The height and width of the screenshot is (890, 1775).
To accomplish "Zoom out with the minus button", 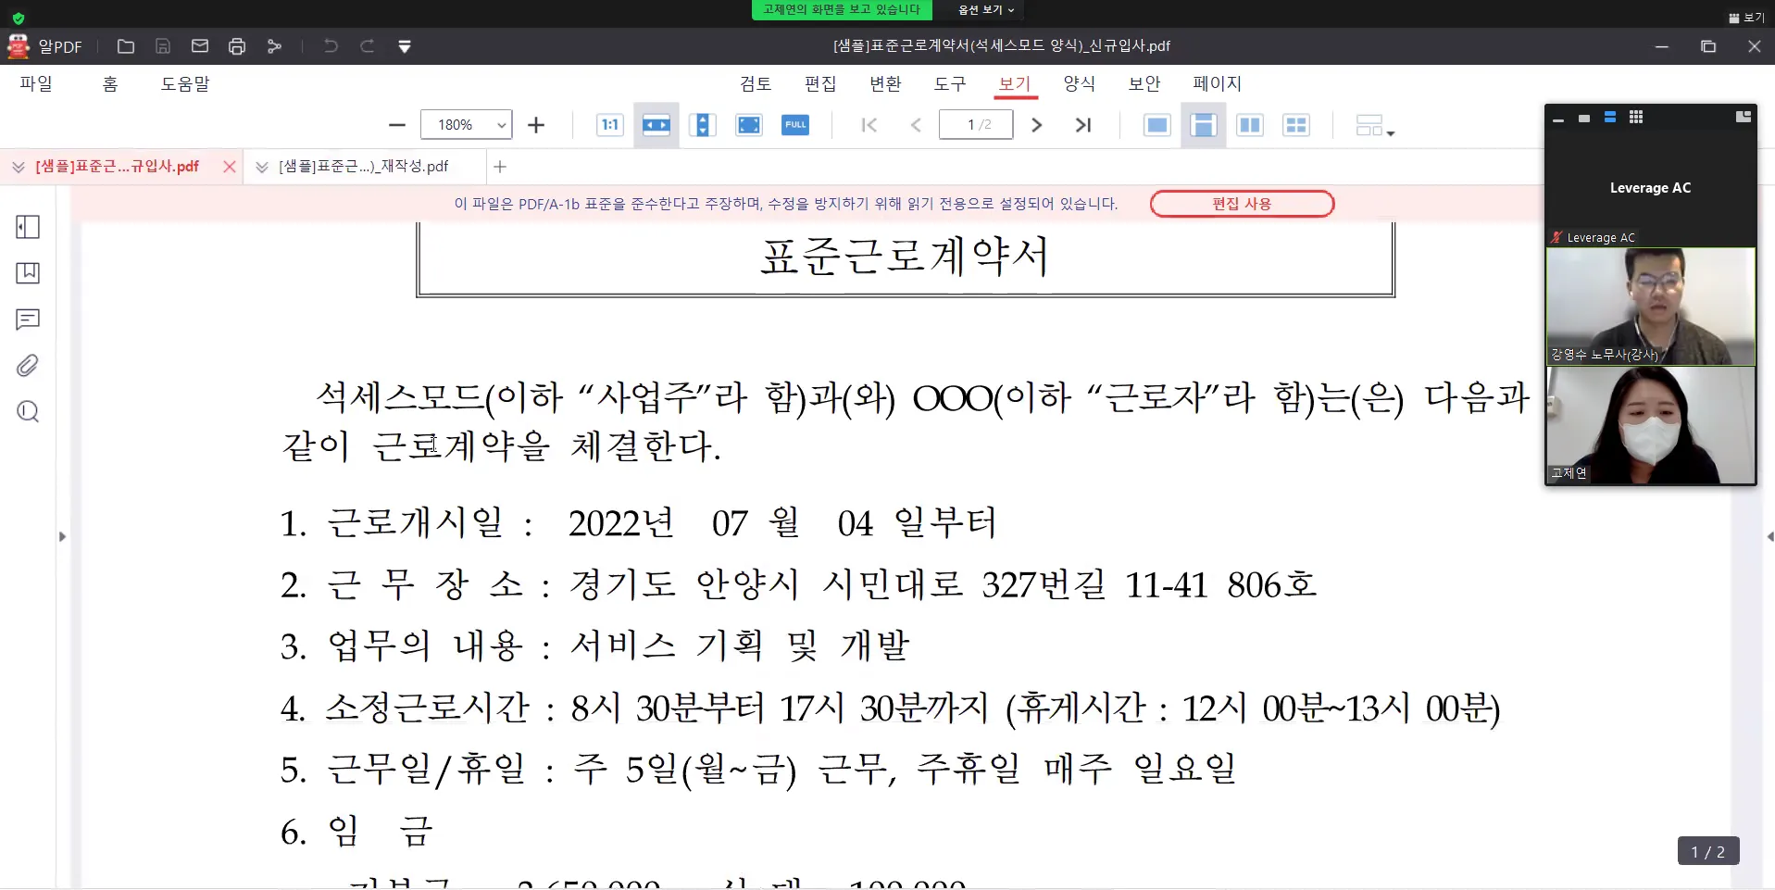I will pyautogui.click(x=397, y=125).
